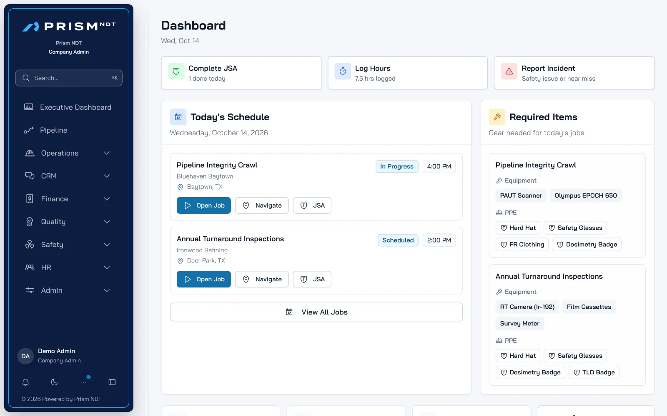Click the green Complete JSA shield icon
The height and width of the screenshot is (416, 667).
tap(176, 72)
